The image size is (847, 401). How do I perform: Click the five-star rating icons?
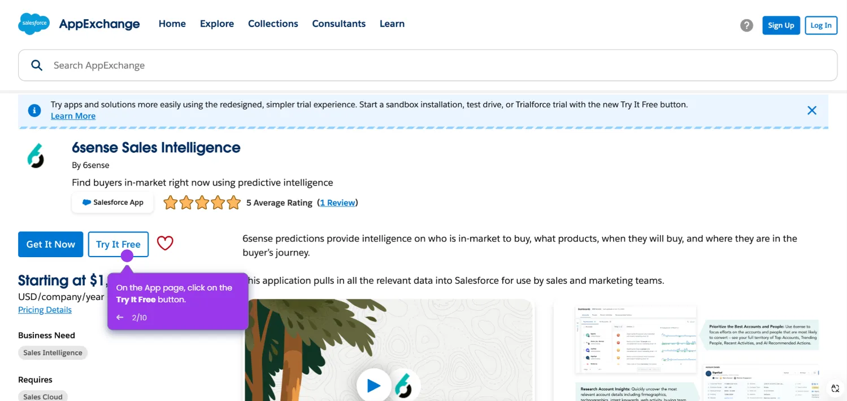coord(202,202)
